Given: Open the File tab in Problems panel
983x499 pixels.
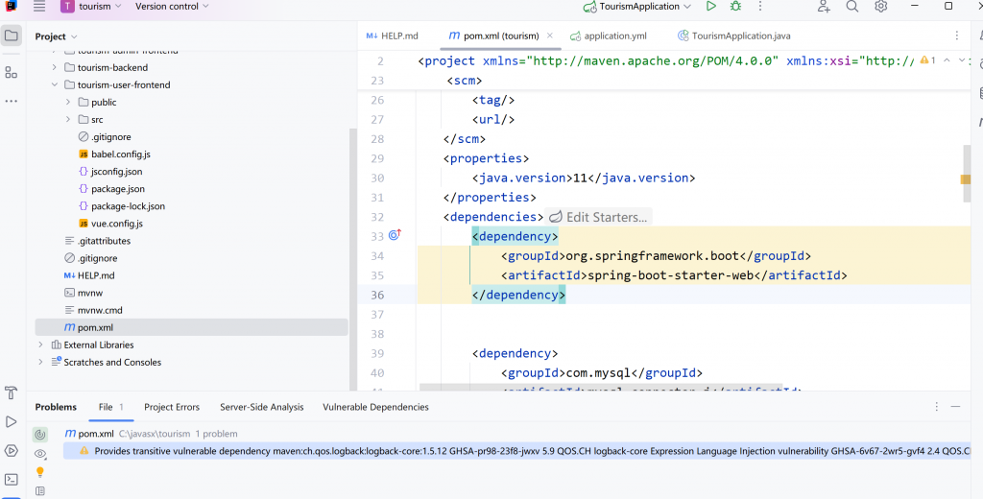Looking at the screenshot, I should pos(111,408).
